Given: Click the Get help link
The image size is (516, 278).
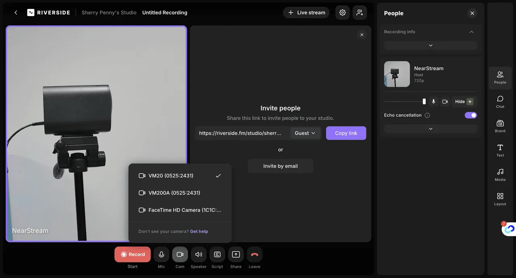Looking at the screenshot, I should point(199,232).
